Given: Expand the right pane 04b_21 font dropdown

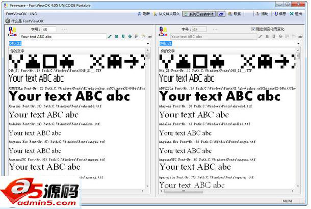Looking at the screenshot, I should pos(298,43).
